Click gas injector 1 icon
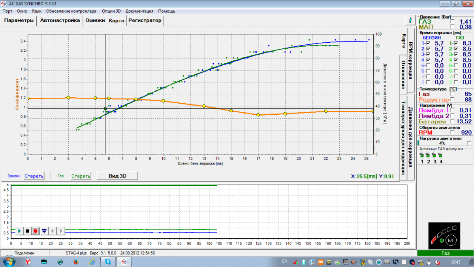474x267 pixels. tap(422, 156)
